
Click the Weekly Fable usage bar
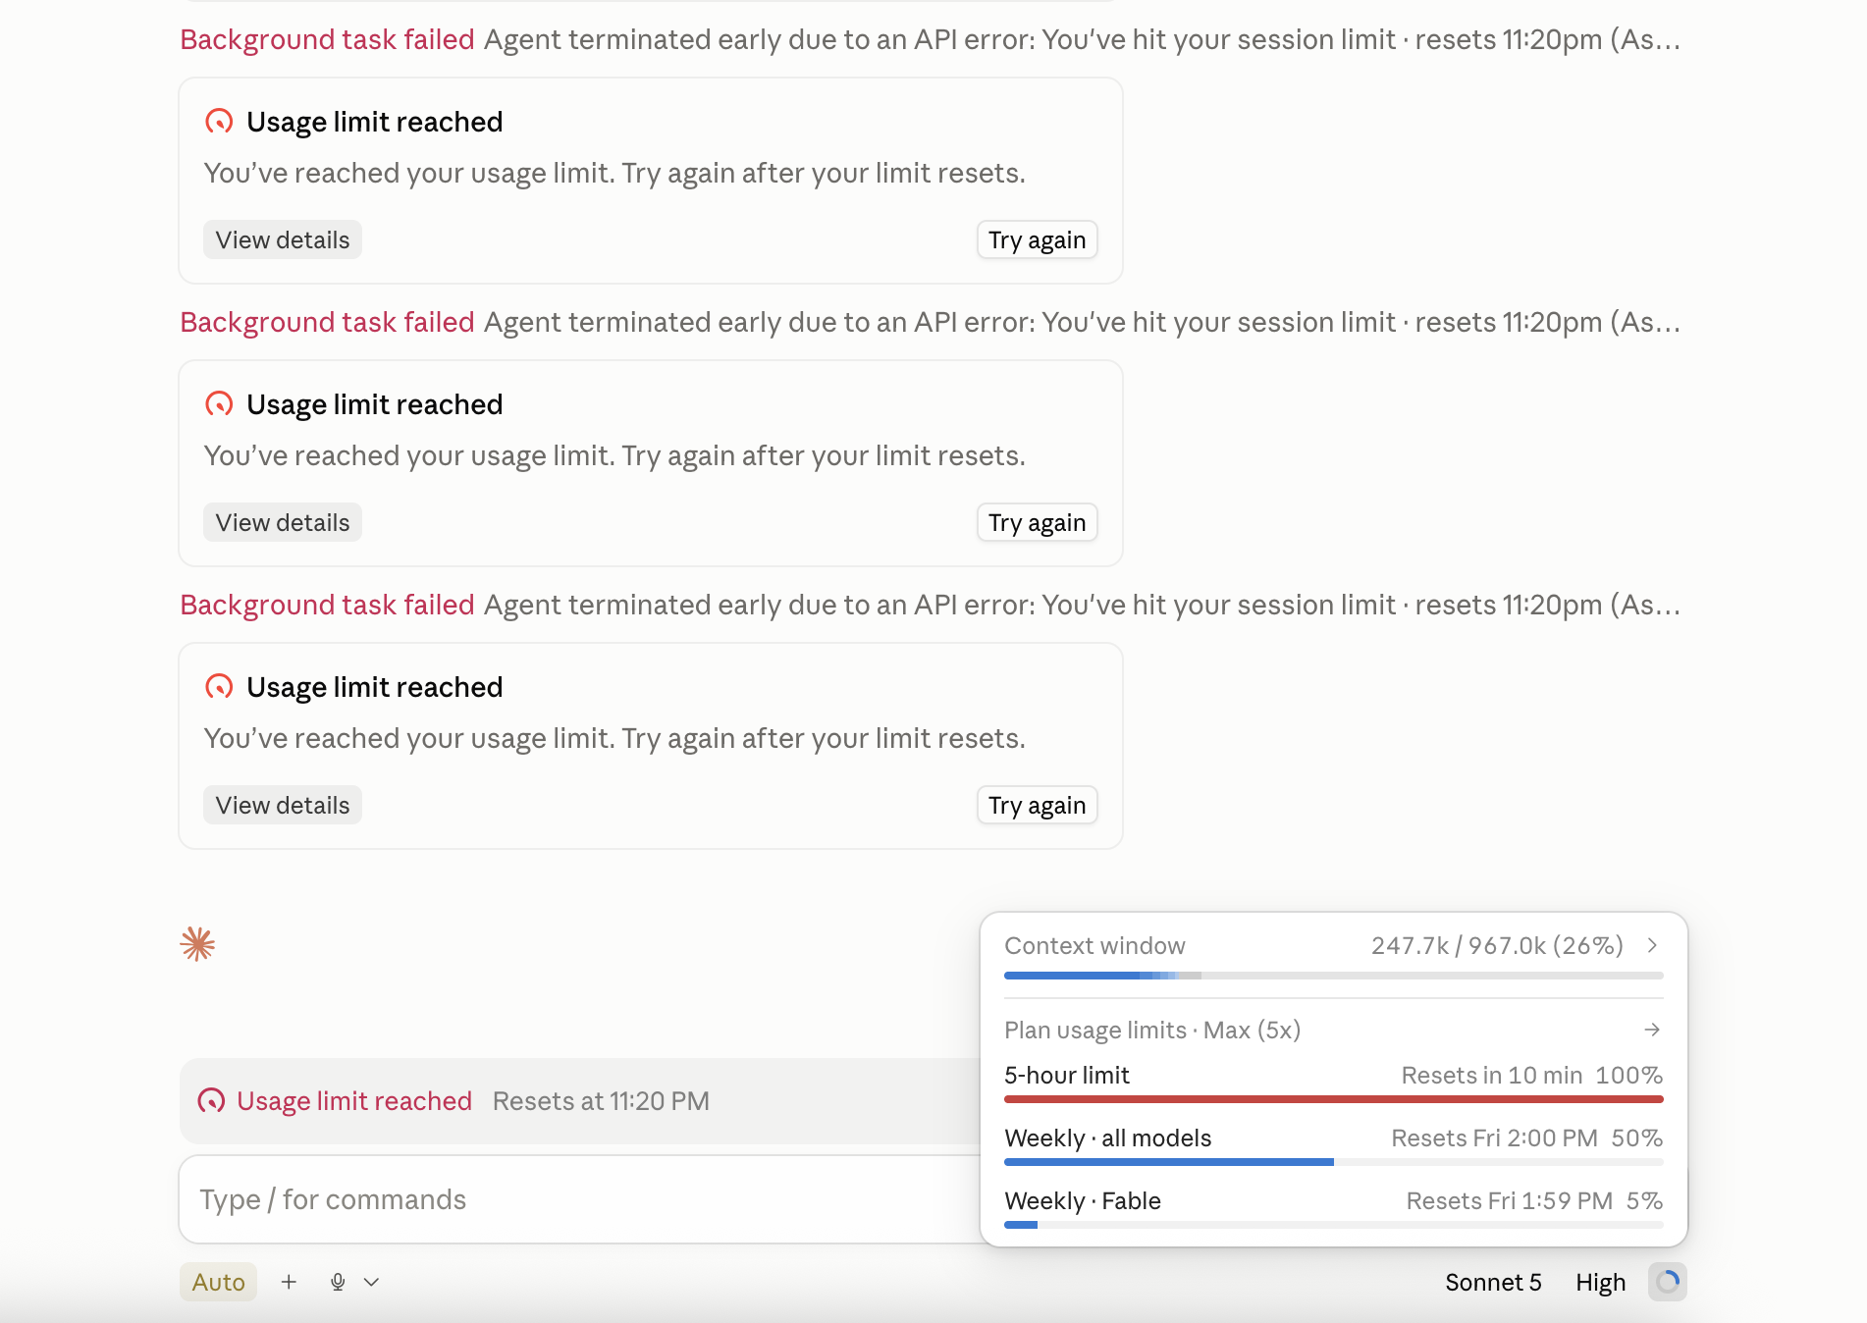1334,1225
